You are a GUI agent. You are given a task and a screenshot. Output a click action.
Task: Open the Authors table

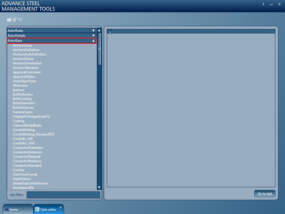(x=19, y=90)
